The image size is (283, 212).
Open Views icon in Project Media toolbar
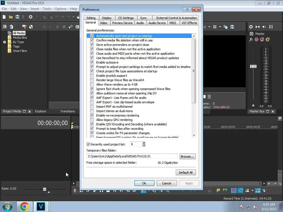(77, 27)
